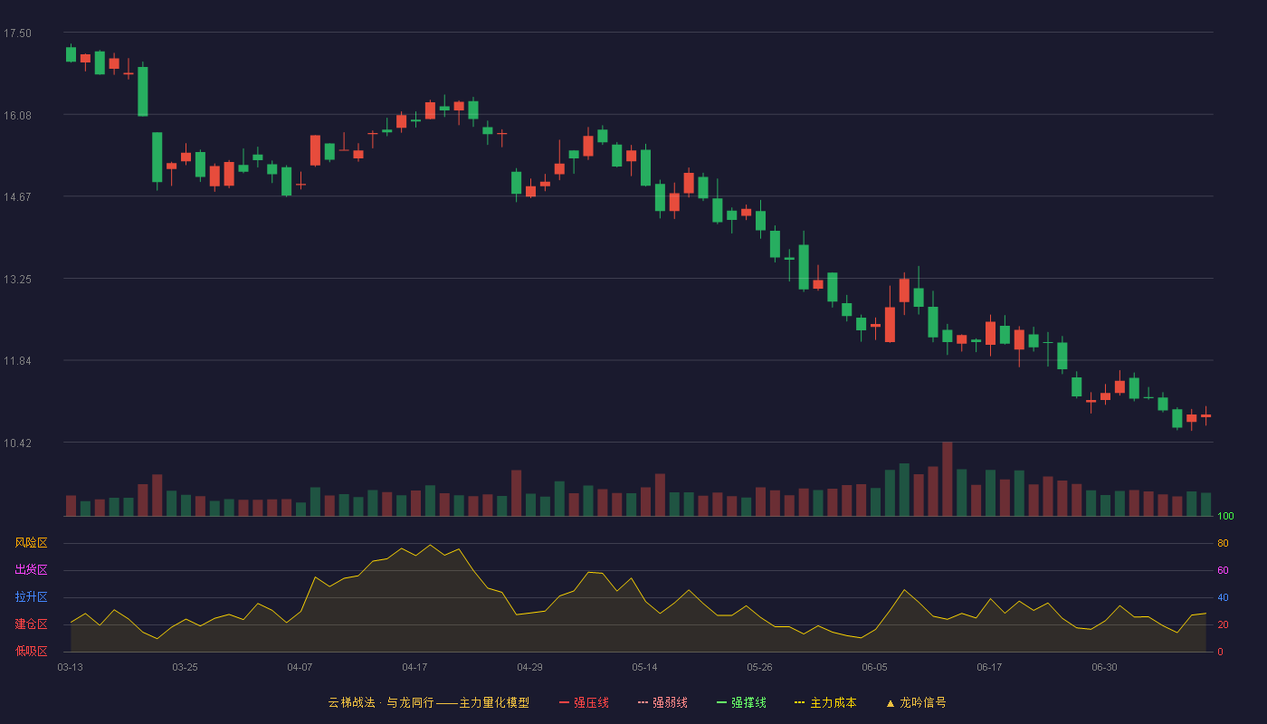Click the 低吸区 zone label
The width and height of the screenshot is (1267, 724).
tap(31, 651)
